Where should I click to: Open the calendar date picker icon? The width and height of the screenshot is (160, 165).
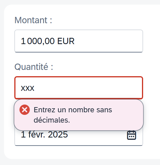(131, 135)
